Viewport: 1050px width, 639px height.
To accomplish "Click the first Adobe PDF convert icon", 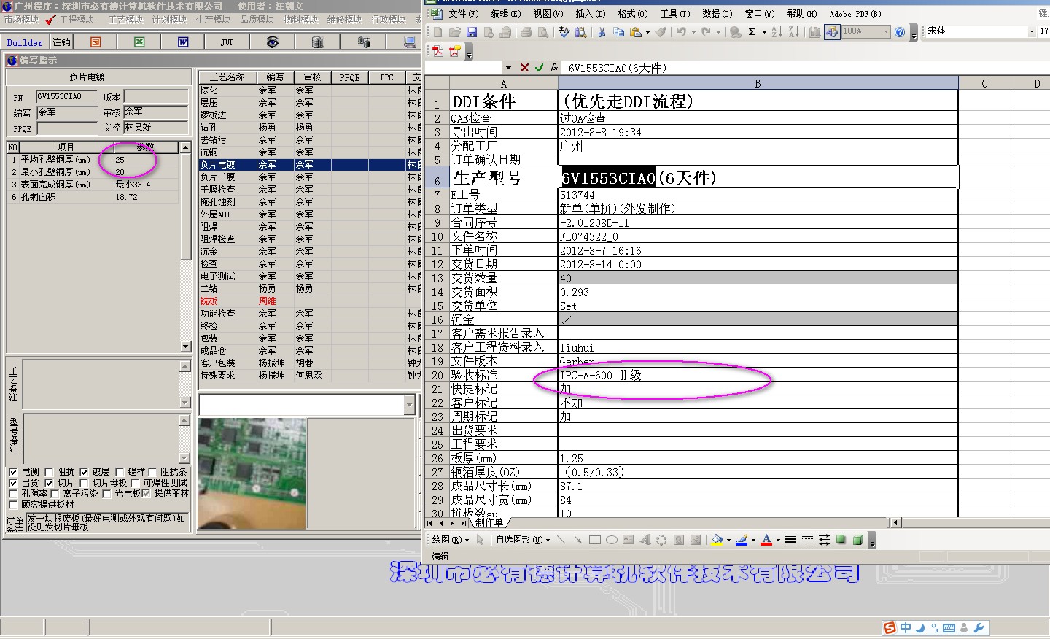I will point(437,51).
